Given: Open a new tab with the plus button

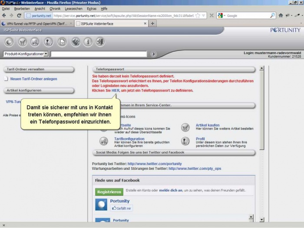Looking at the screenshot, I should point(152,23).
